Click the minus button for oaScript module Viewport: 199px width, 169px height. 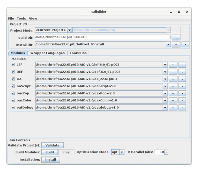(182, 86)
